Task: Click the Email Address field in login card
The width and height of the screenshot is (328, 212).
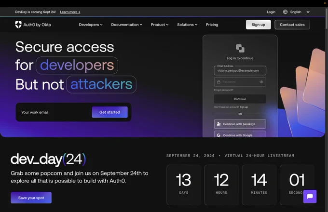Action: coord(240,71)
